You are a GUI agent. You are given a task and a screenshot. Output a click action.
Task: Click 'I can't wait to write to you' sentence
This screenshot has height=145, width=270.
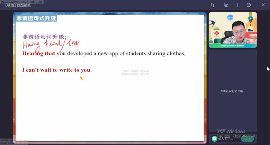click(x=57, y=70)
